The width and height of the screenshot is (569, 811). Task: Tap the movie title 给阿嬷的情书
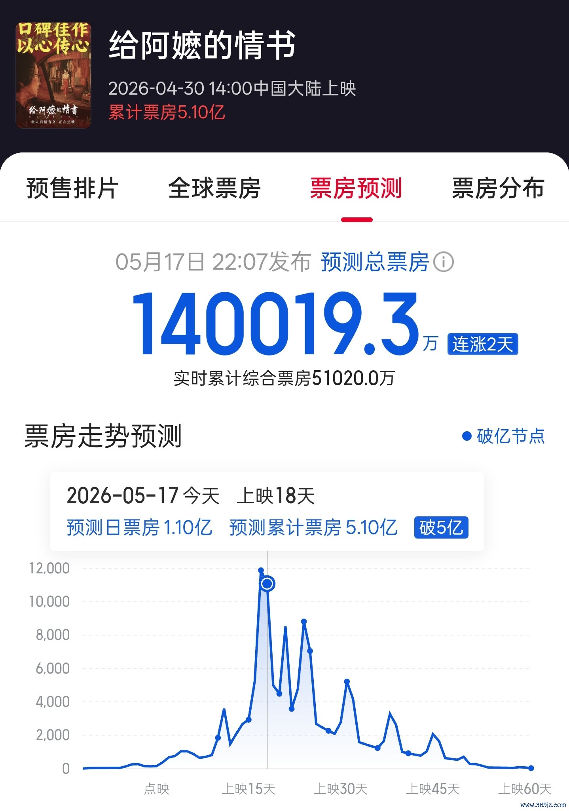point(203,45)
